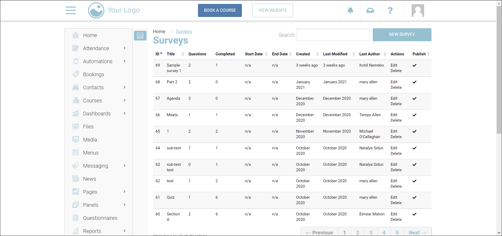Open Questionnaires from the sidebar
502x236 pixels.
click(x=100, y=218)
